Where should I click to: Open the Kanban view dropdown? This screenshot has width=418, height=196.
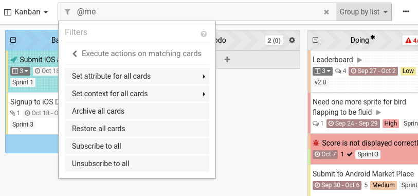pos(26,12)
